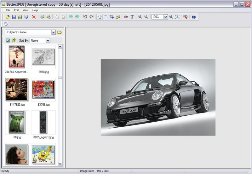
Task: Open the File menu
Action: 8,10
